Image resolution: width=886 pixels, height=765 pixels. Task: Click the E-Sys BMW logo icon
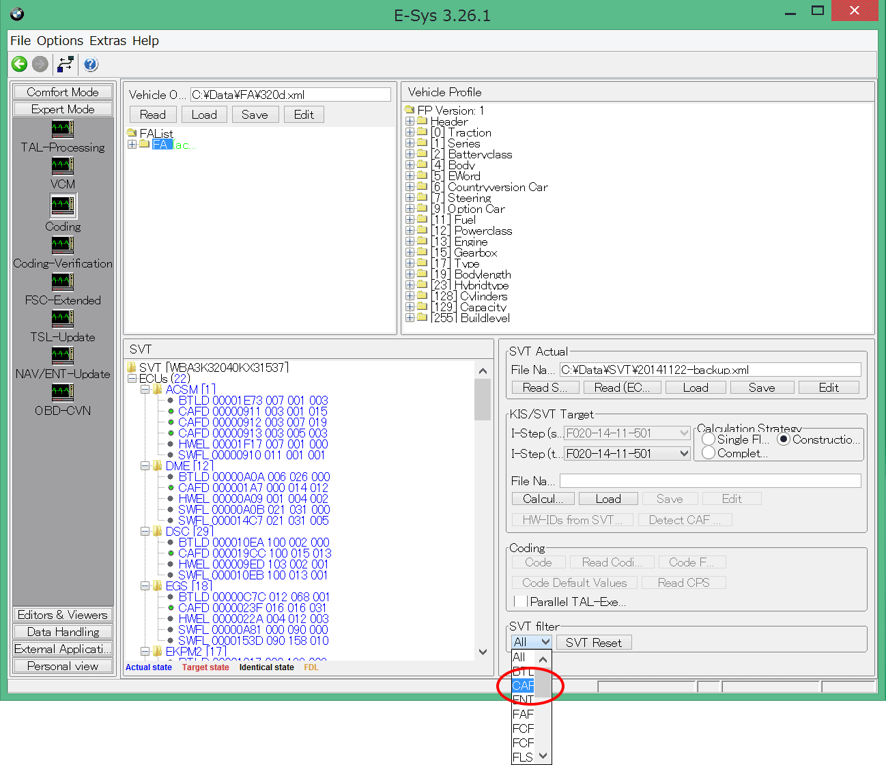pos(18,14)
